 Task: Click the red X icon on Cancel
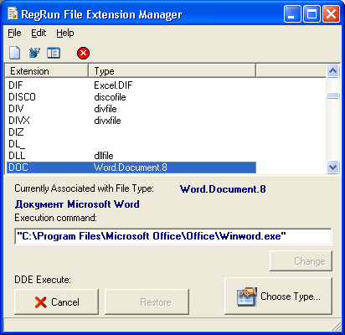[x=41, y=302]
